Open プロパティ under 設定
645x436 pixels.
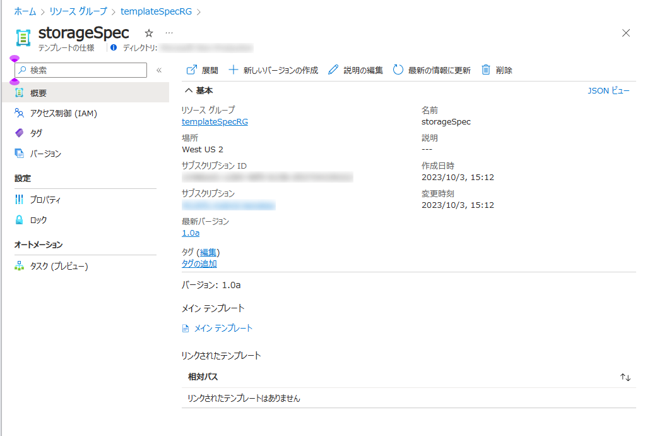[45, 200]
